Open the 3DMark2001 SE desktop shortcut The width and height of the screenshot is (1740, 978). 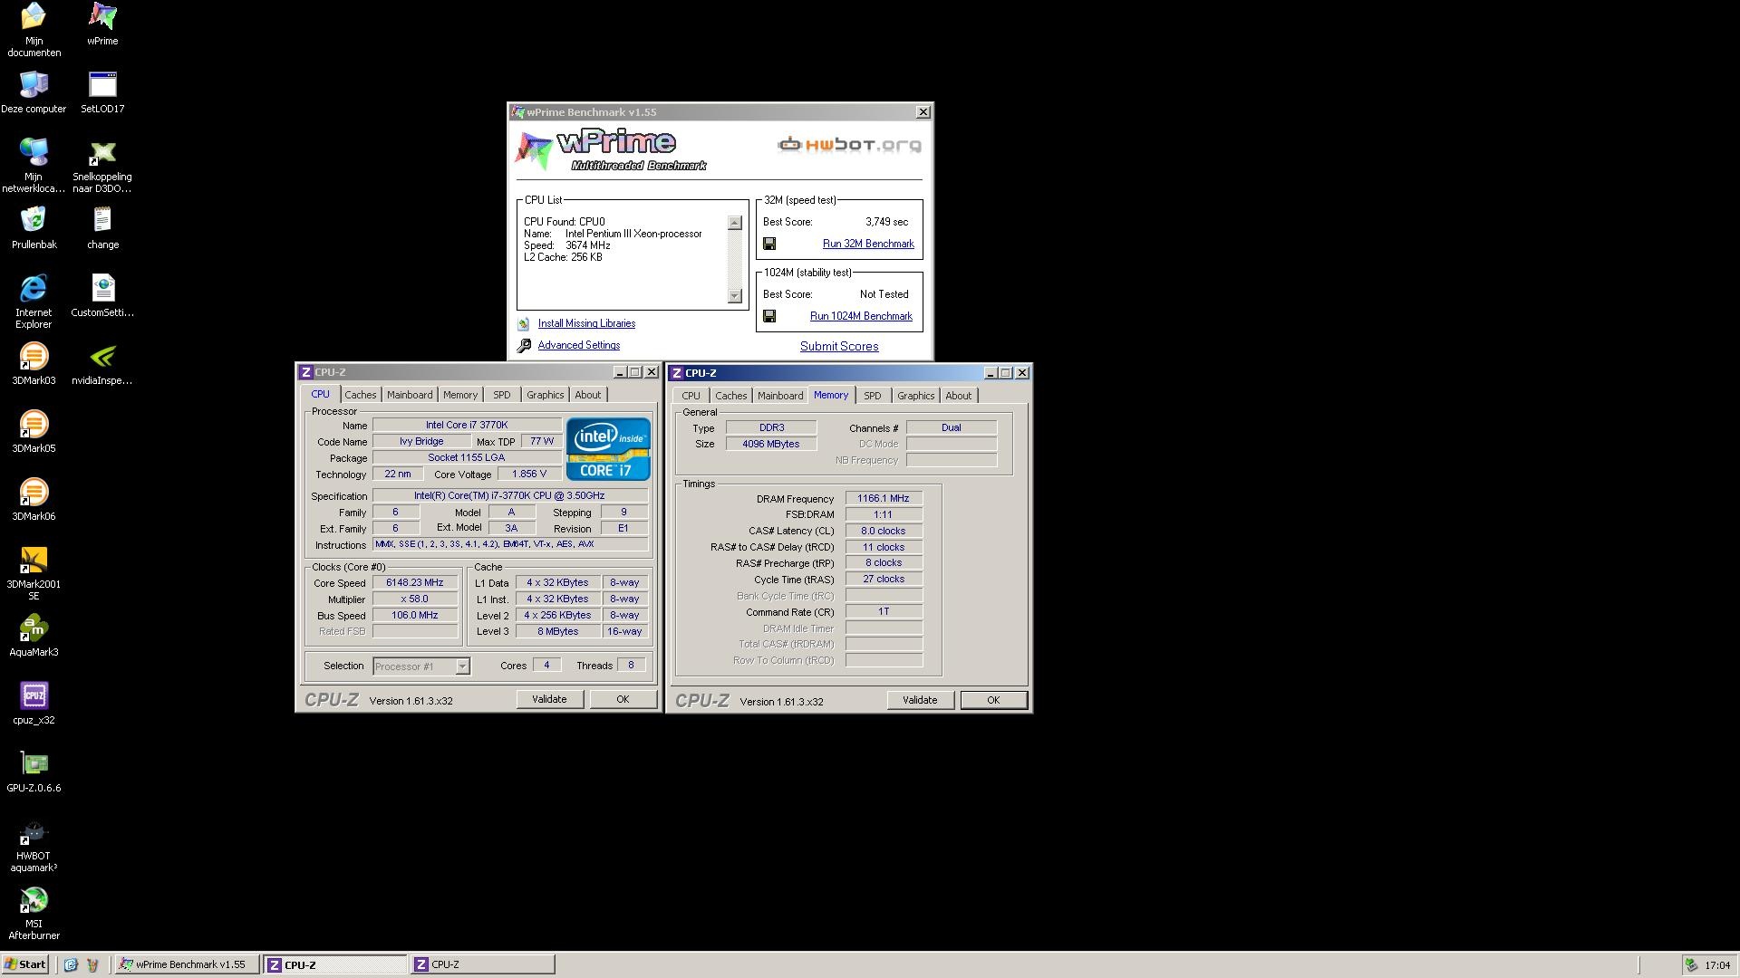coord(34,561)
